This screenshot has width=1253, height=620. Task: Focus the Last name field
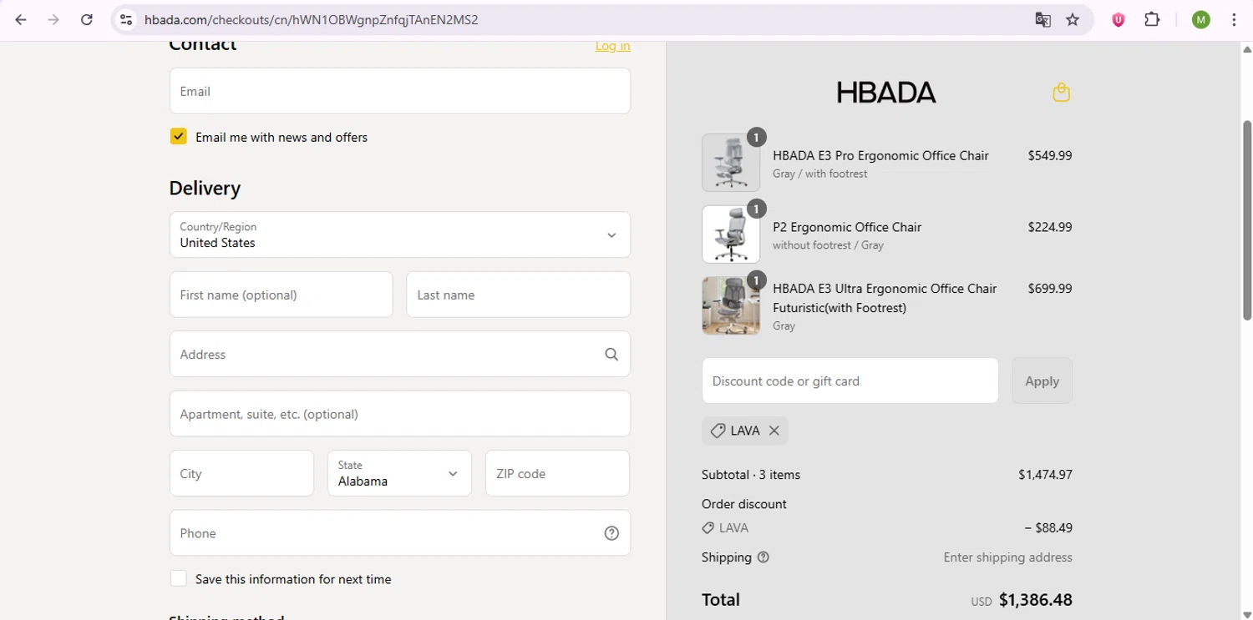point(518,295)
